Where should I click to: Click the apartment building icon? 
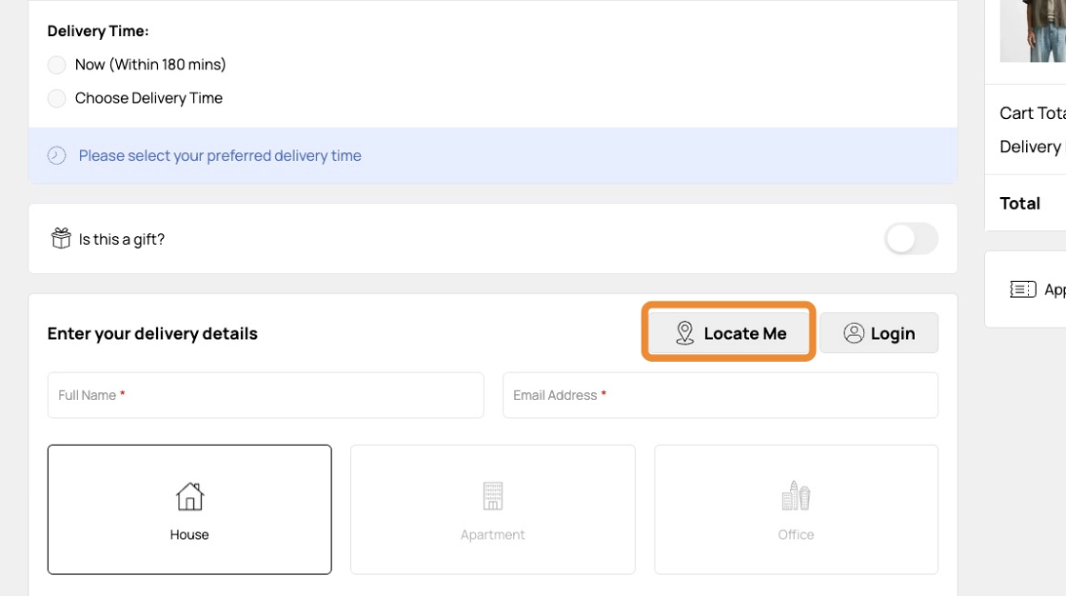[x=492, y=496]
